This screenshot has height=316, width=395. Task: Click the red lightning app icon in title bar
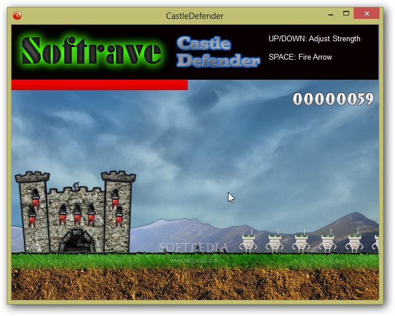click(x=17, y=15)
